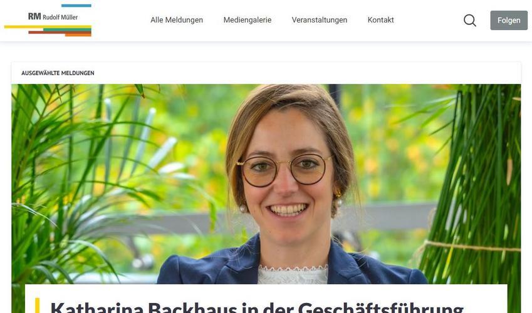532x313 pixels.
Task: Go to the Mediengalerie page
Action: pos(248,20)
